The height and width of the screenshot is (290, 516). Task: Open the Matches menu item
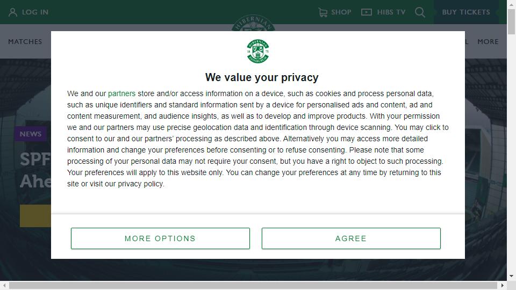point(25,42)
